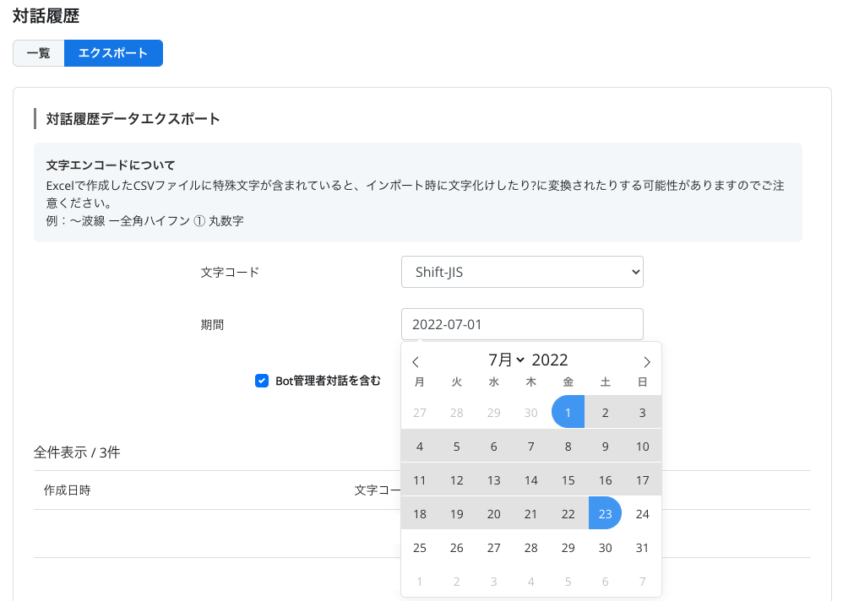The image size is (843, 601).
Task: Pick July 4 in the calendar
Action: pyautogui.click(x=420, y=447)
